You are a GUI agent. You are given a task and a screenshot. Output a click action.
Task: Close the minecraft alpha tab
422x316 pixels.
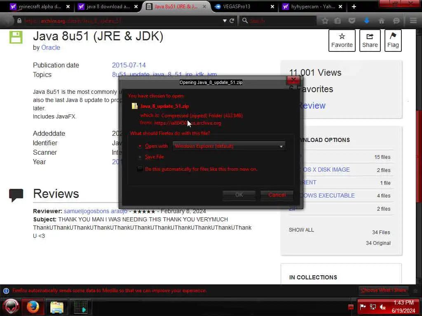point(68,7)
